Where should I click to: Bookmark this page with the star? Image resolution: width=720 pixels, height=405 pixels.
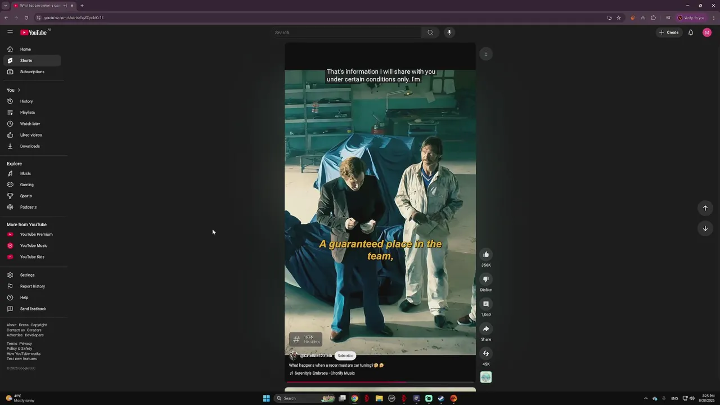click(x=619, y=18)
